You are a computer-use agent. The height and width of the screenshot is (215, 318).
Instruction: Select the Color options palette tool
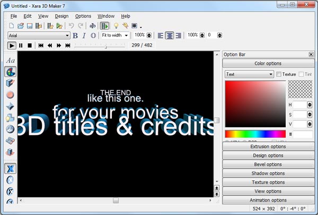pyautogui.click(x=11, y=72)
